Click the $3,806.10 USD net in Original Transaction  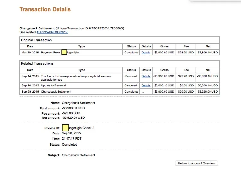(208, 53)
